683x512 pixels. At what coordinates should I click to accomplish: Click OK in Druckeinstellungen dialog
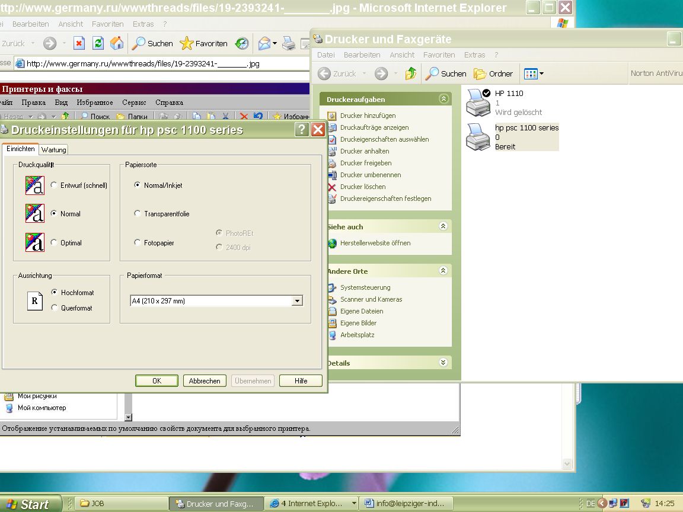[157, 381]
